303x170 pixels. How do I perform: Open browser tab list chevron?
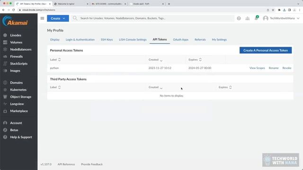[x=298, y=4]
